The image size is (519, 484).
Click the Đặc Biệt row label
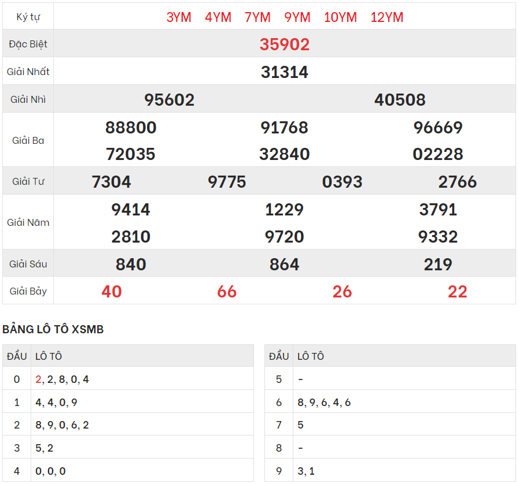pos(28,44)
